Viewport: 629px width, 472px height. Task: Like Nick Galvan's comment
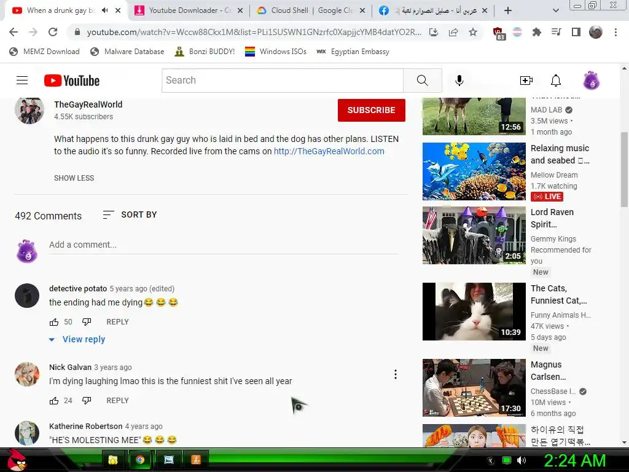click(54, 401)
